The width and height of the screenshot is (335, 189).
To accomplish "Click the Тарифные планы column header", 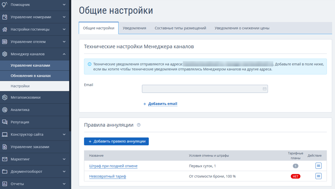I will click(x=295, y=156).
